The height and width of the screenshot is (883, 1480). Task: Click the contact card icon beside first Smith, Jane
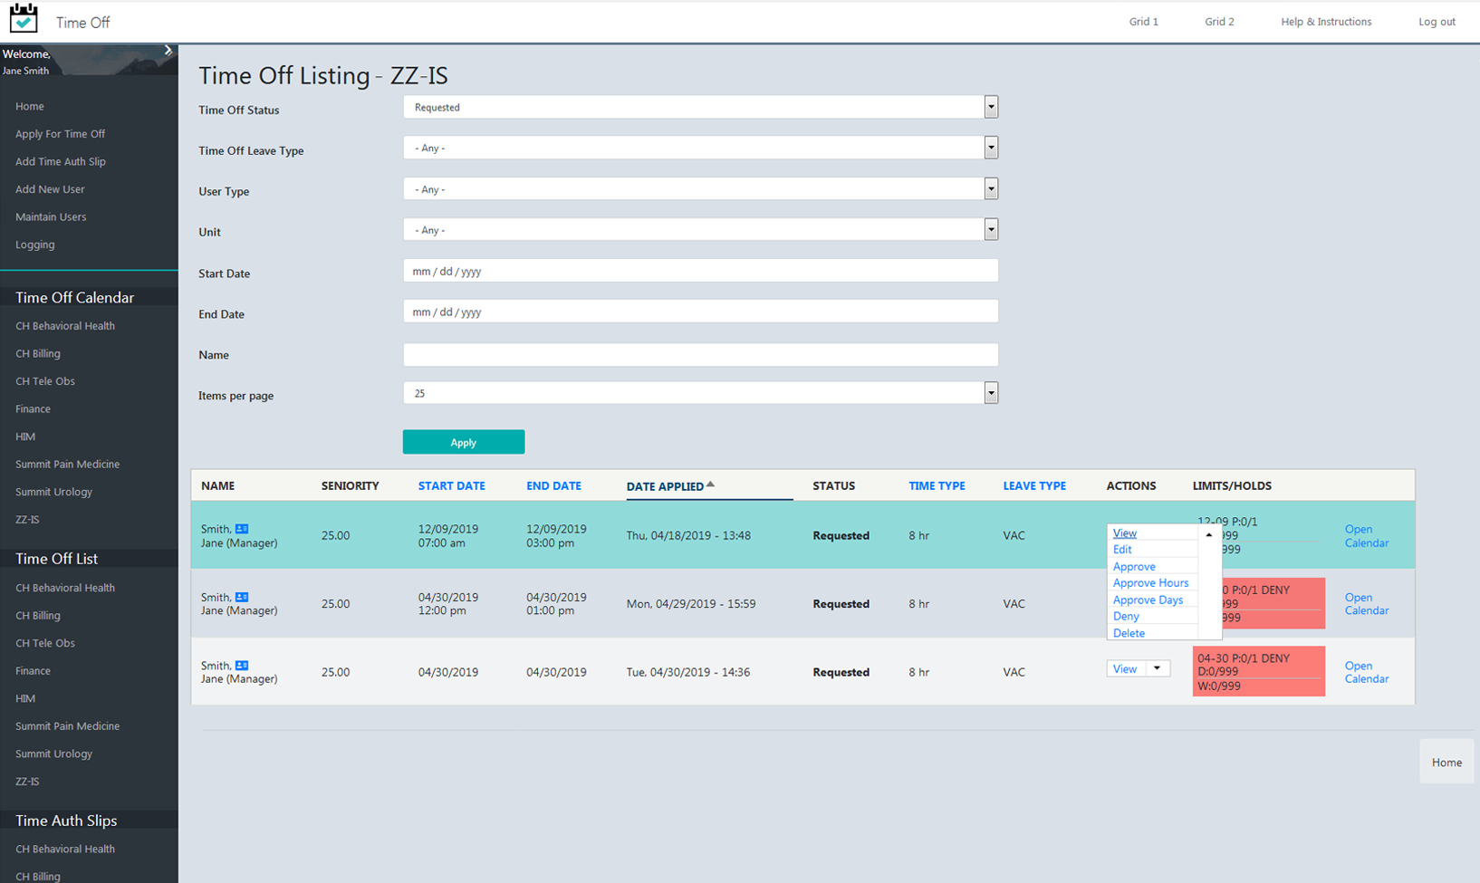point(242,529)
